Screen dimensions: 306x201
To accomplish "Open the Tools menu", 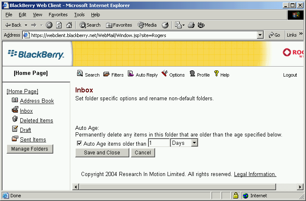I will coord(79,15).
